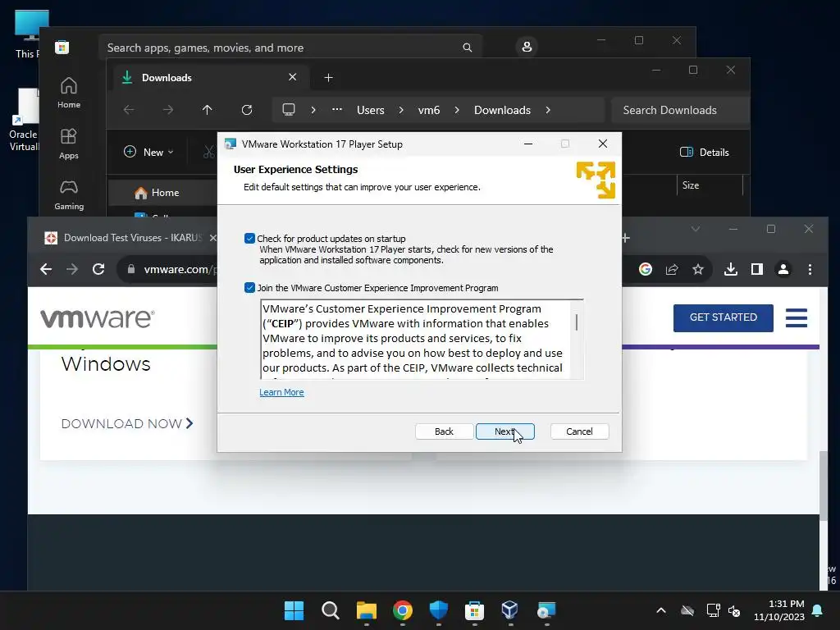The width and height of the screenshot is (840, 630).
Task: Open VirtualBox cube icon in the taskbar
Action: pyautogui.click(x=510, y=610)
